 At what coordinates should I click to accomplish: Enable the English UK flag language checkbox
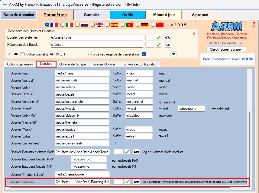click(93, 25)
